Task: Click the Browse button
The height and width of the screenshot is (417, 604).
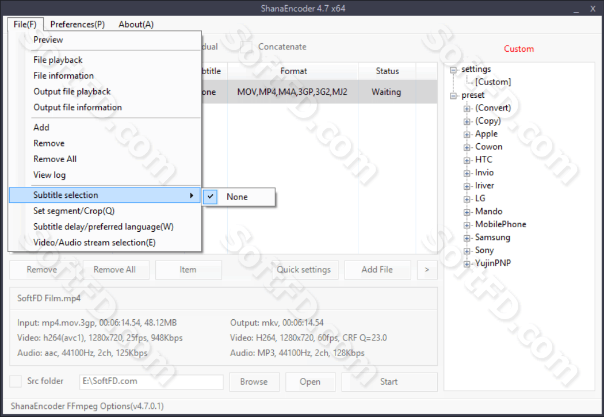Action: 254,381
